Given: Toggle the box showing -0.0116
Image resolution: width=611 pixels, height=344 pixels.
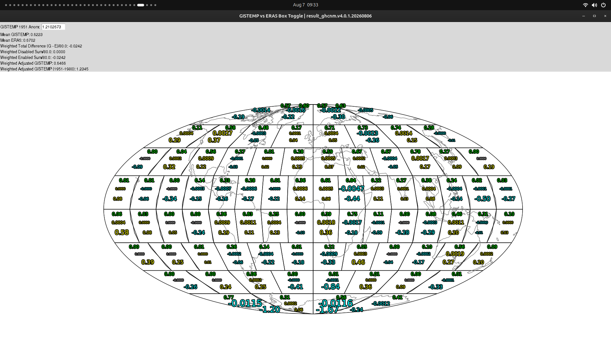Looking at the screenshot, I should [336, 303].
